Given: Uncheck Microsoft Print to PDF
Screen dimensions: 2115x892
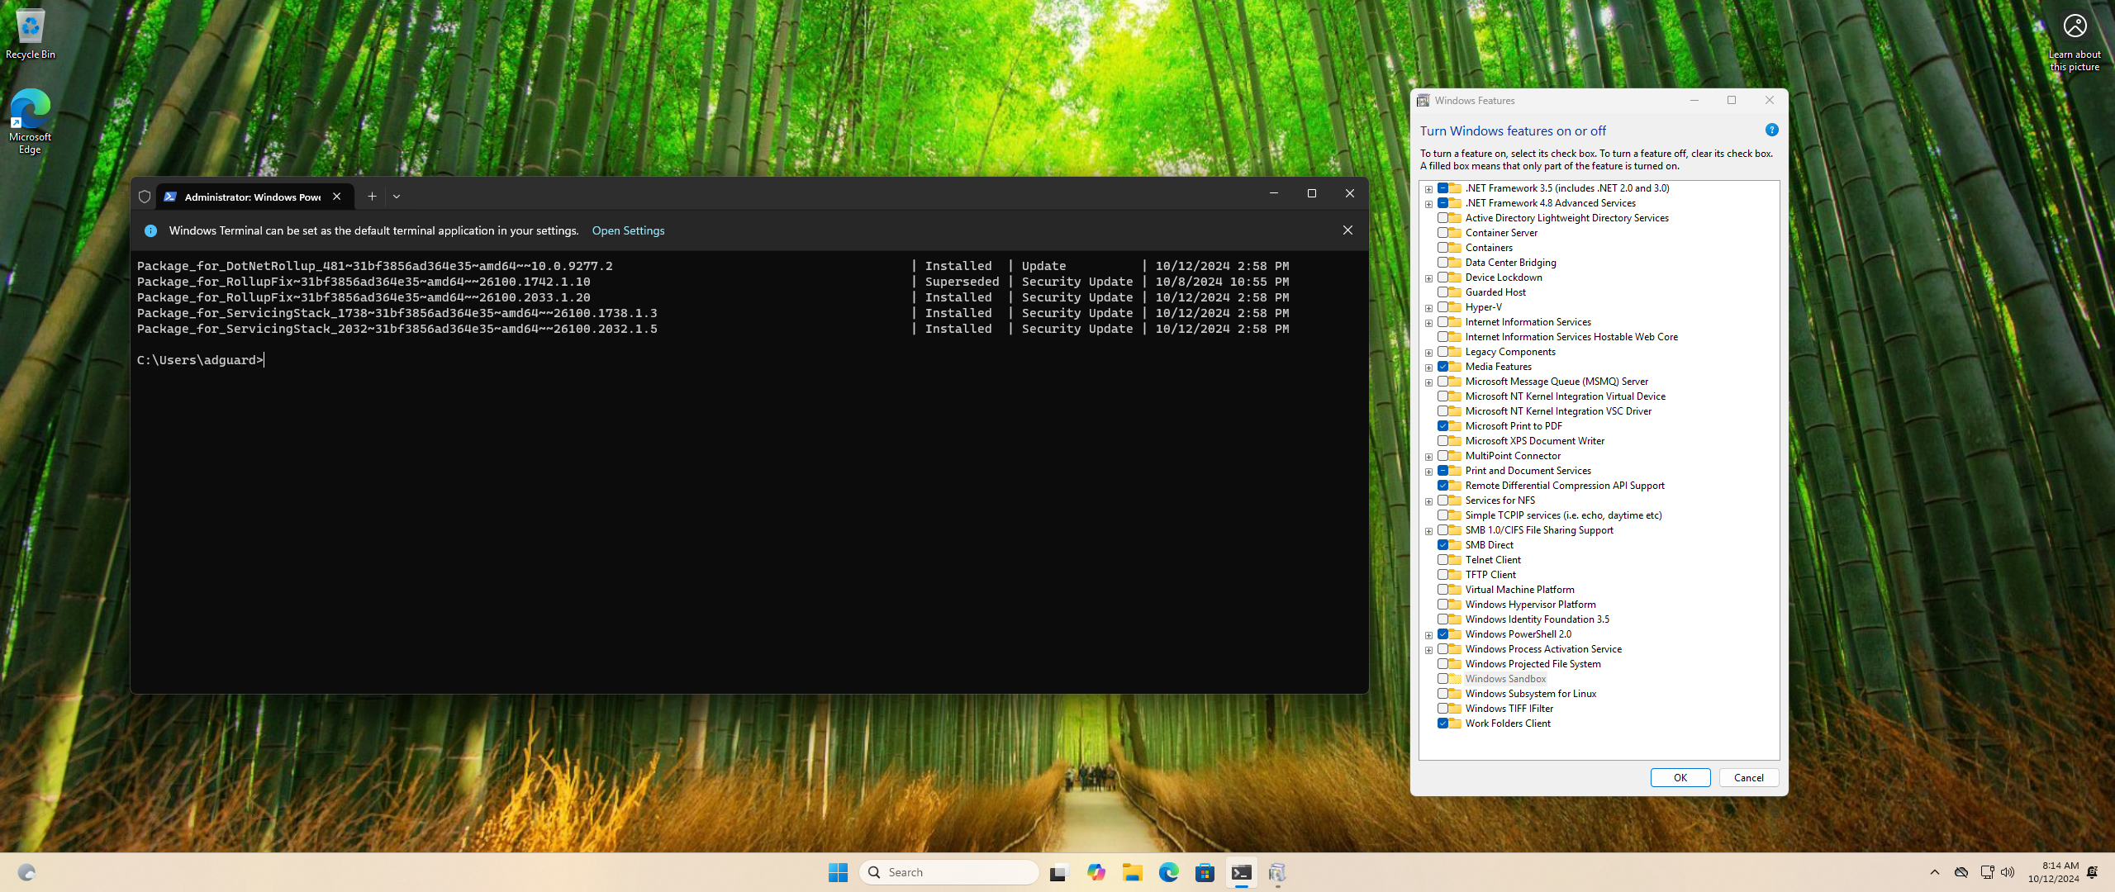Looking at the screenshot, I should click(x=1442, y=426).
